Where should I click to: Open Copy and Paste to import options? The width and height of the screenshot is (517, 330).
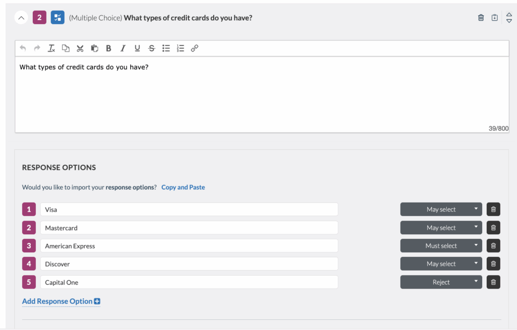pos(183,187)
